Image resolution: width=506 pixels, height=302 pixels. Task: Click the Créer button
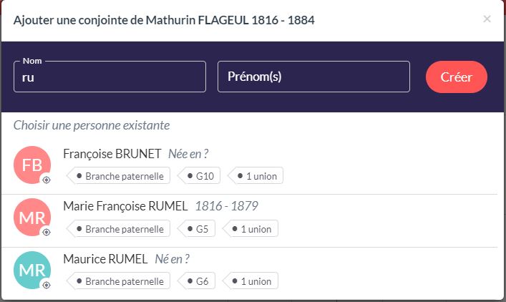click(457, 77)
